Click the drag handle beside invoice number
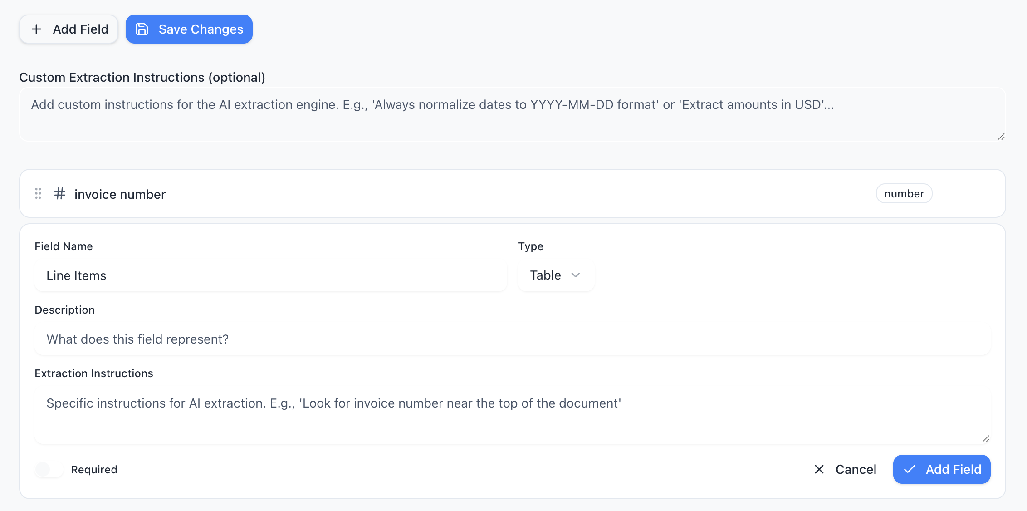The image size is (1027, 511). (x=38, y=193)
